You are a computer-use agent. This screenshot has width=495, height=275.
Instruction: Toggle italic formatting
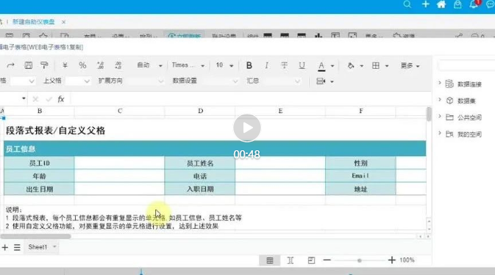tap(267, 65)
